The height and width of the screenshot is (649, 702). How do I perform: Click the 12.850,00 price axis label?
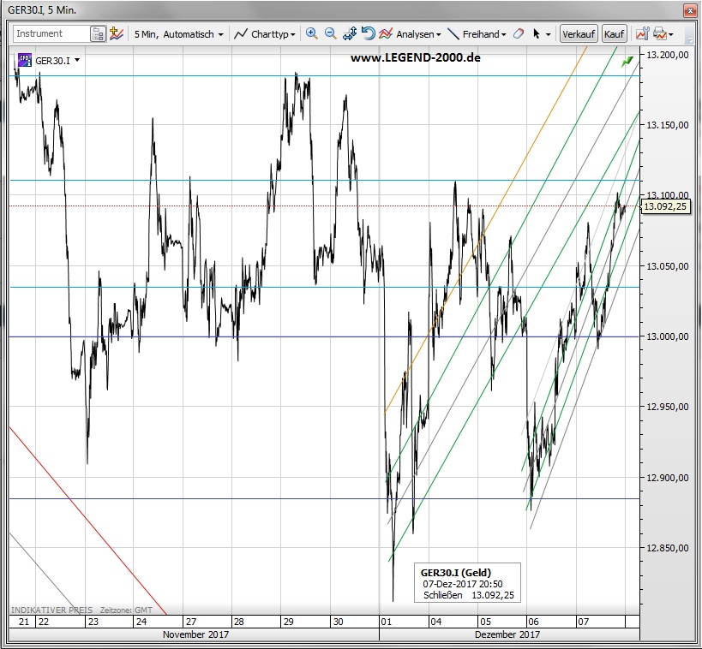point(667,548)
